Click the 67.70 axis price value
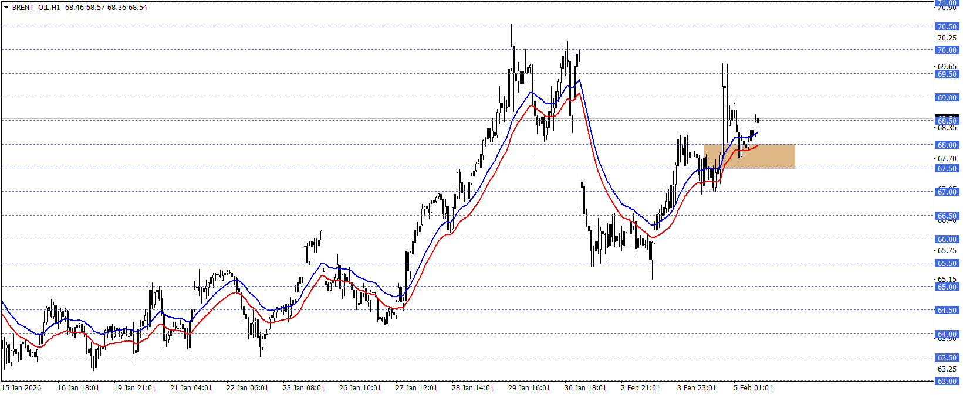 (947, 158)
